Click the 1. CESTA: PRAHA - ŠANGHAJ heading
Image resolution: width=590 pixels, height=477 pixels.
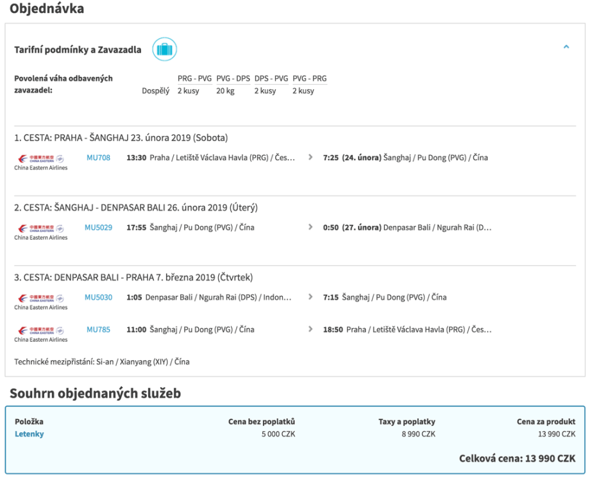click(121, 138)
